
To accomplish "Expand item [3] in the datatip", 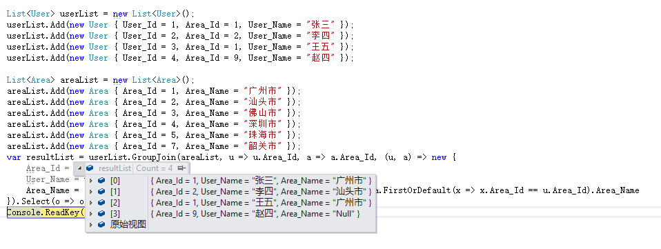I will click(x=90, y=214).
